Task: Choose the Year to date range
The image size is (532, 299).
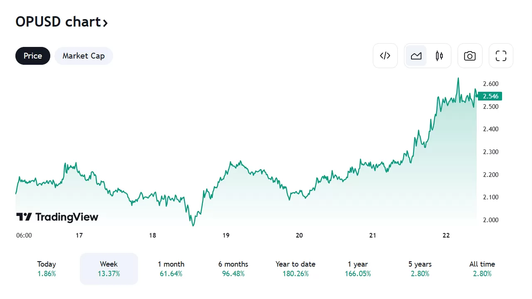Action: [296, 269]
